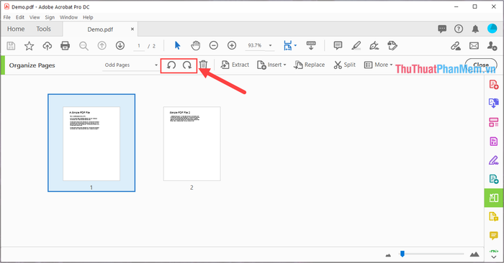Click the stamp tool icon
Viewport: 504px width, 263px height.
coord(392,45)
